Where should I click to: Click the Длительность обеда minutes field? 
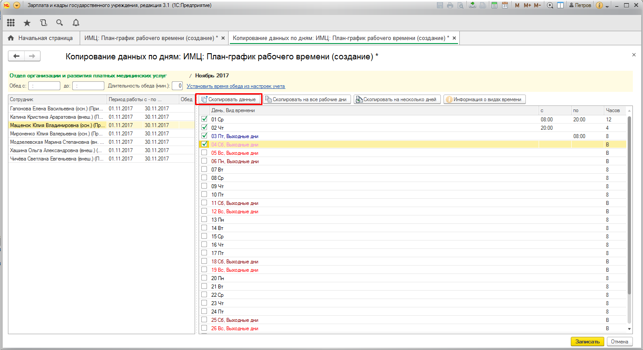pos(177,86)
